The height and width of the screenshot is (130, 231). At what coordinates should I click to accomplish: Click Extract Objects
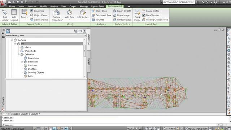coord(122,19)
